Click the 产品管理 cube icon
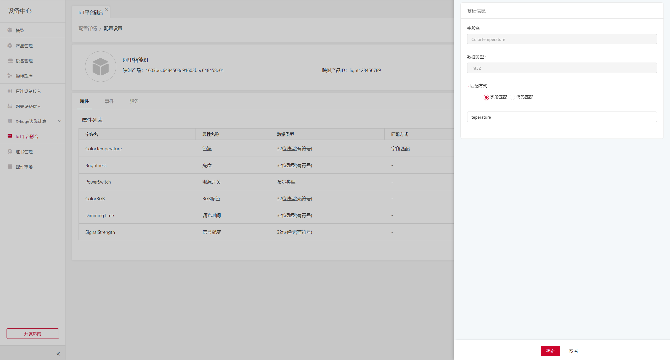 tap(10, 46)
